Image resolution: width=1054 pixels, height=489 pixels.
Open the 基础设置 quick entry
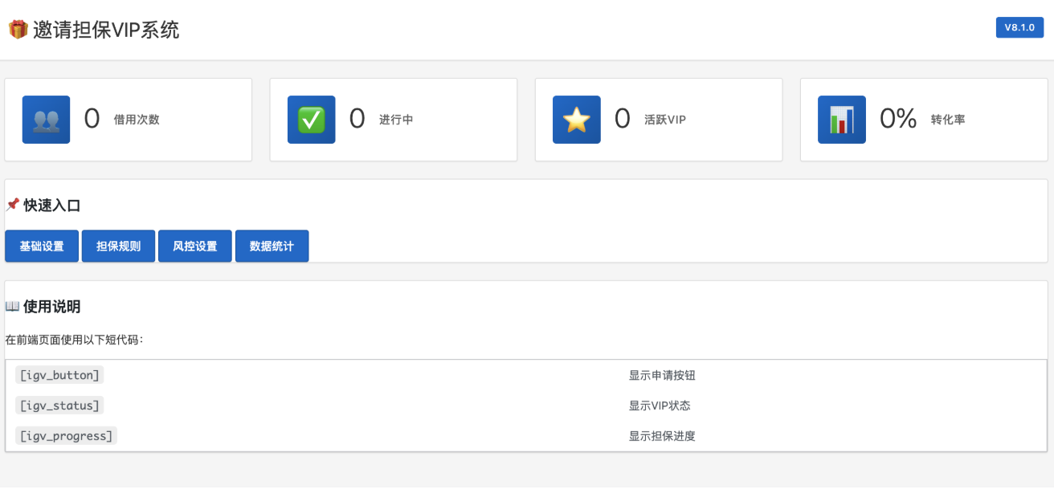pos(42,247)
